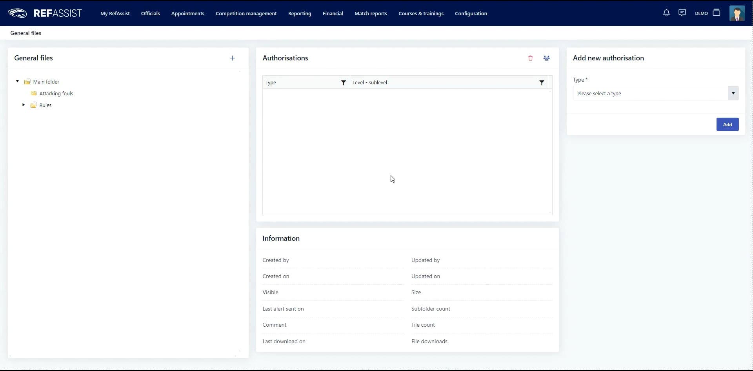This screenshot has height=371, width=753.
Task: Click the General files breadcrumb
Action: 25,33
